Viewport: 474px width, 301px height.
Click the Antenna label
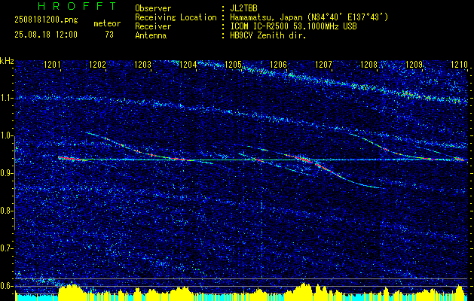pyautogui.click(x=151, y=35)
